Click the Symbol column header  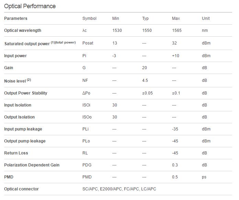point(89,18)
